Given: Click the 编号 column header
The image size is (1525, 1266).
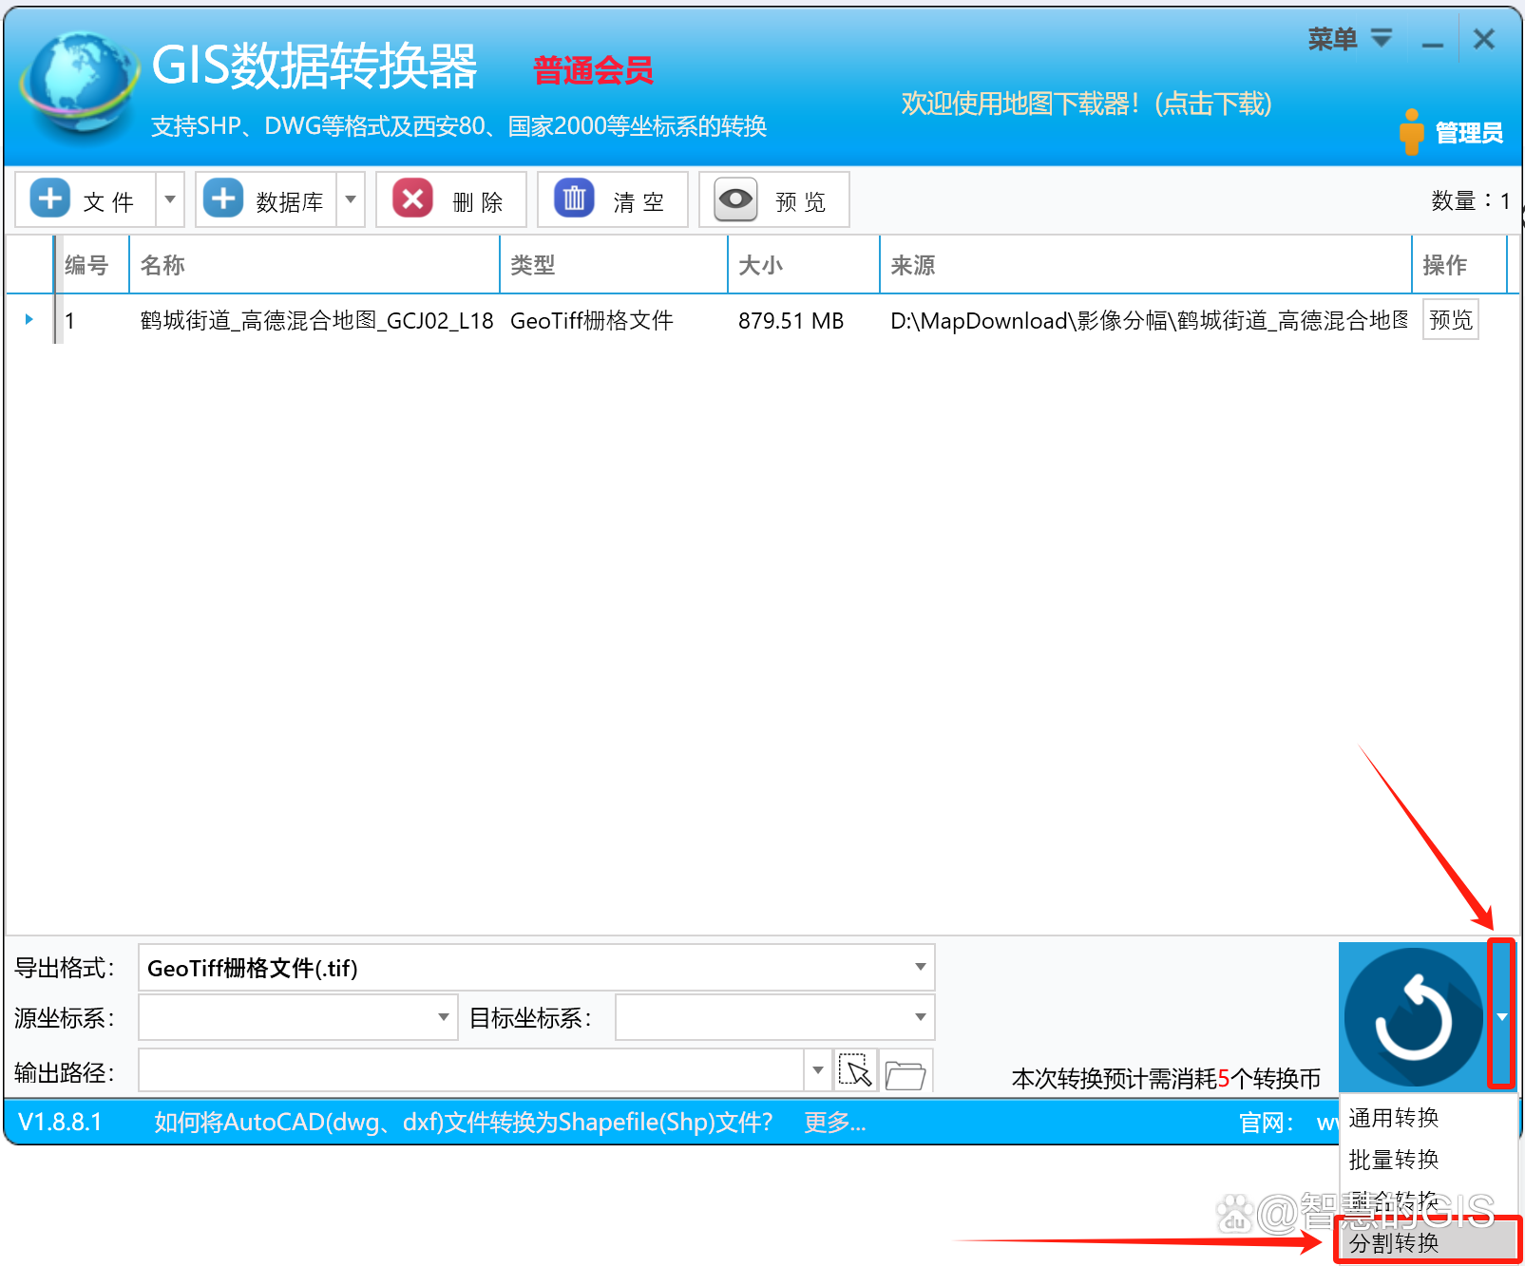Looking at the screenshot, I should (x=90, y=265).
